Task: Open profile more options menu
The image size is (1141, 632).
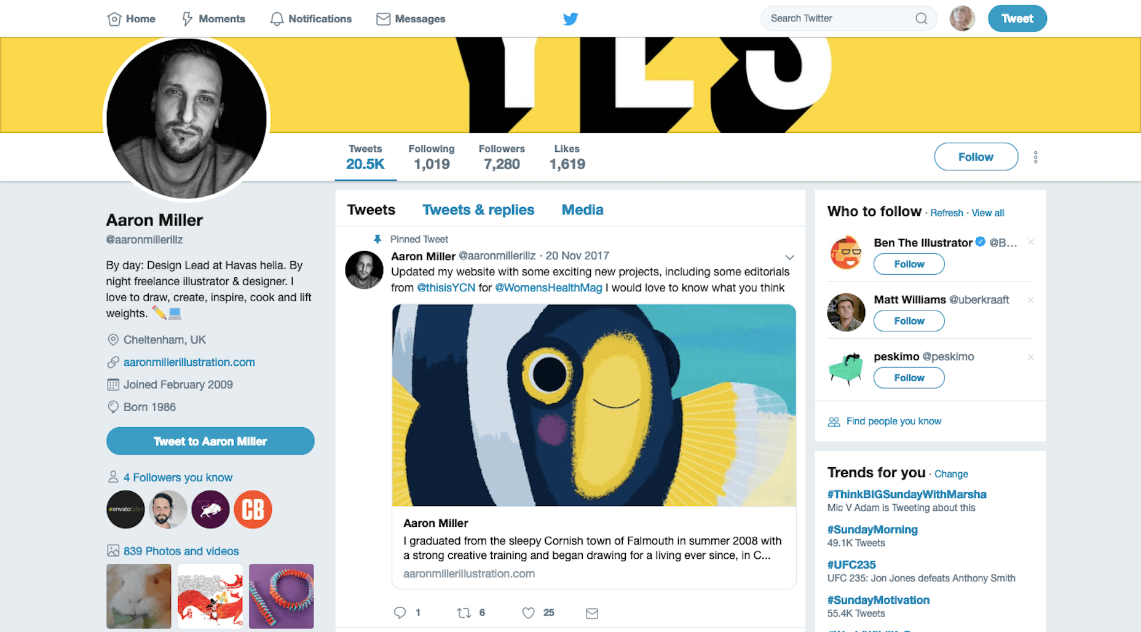Action: coord(1036,157)
